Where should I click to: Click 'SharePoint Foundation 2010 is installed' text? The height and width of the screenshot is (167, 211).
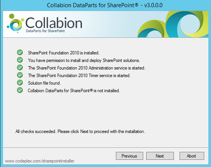coord(64,53)
